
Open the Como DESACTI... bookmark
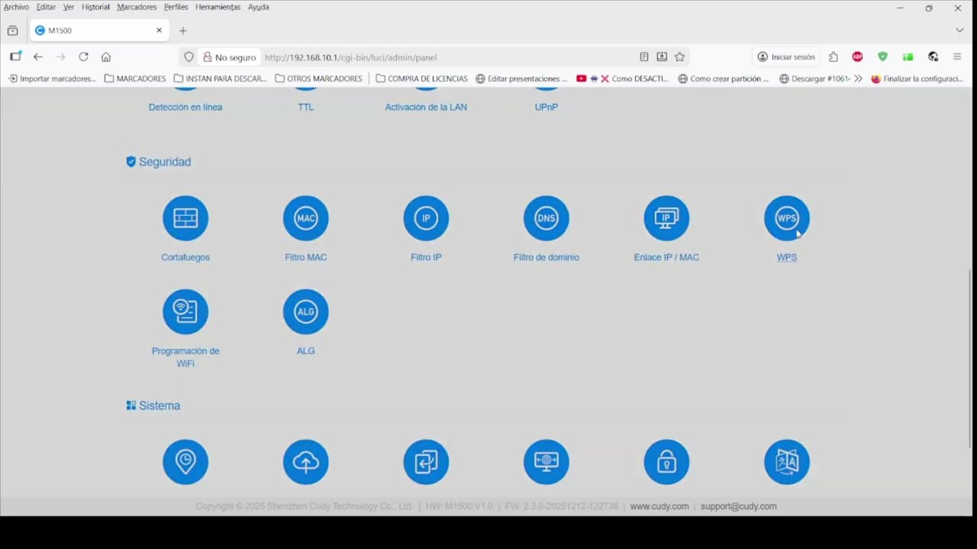(623, 79)
